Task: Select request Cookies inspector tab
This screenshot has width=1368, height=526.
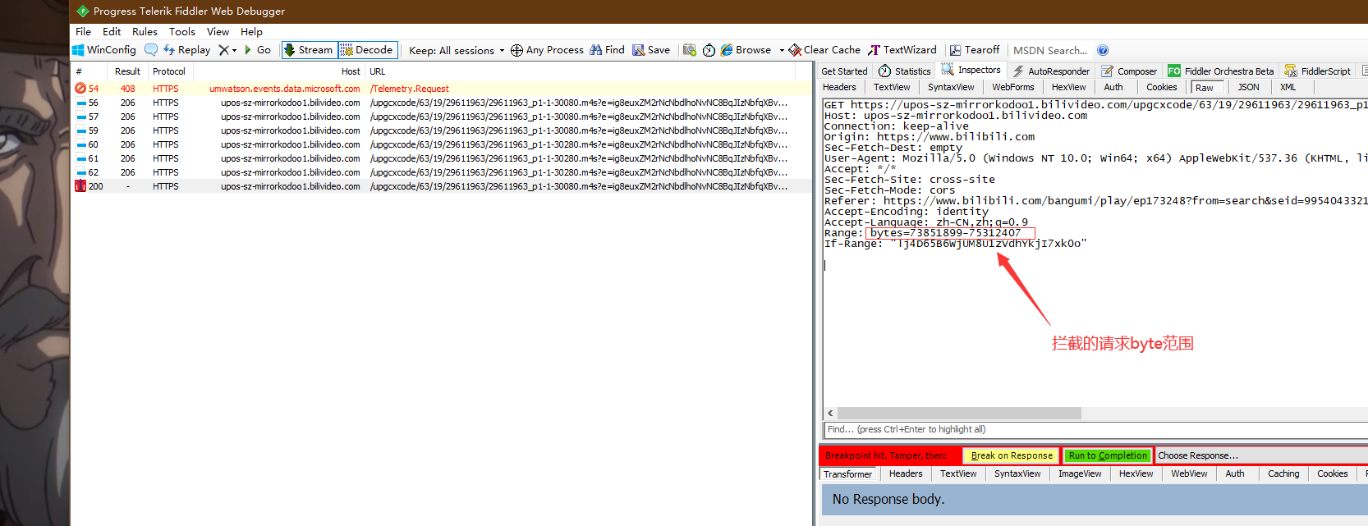Action: pos(1162,87)
